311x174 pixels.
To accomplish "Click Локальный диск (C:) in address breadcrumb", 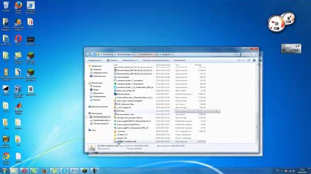I will tap(126, 54).
